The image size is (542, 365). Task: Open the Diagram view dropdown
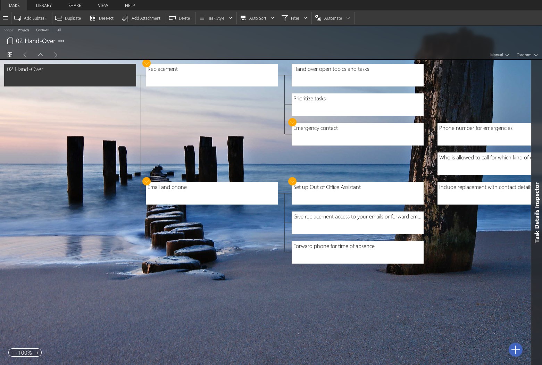(527, 55)
